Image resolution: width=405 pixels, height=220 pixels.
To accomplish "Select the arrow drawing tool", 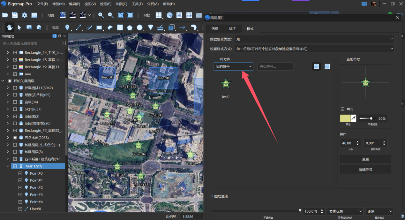I will [x=183, y=27].
